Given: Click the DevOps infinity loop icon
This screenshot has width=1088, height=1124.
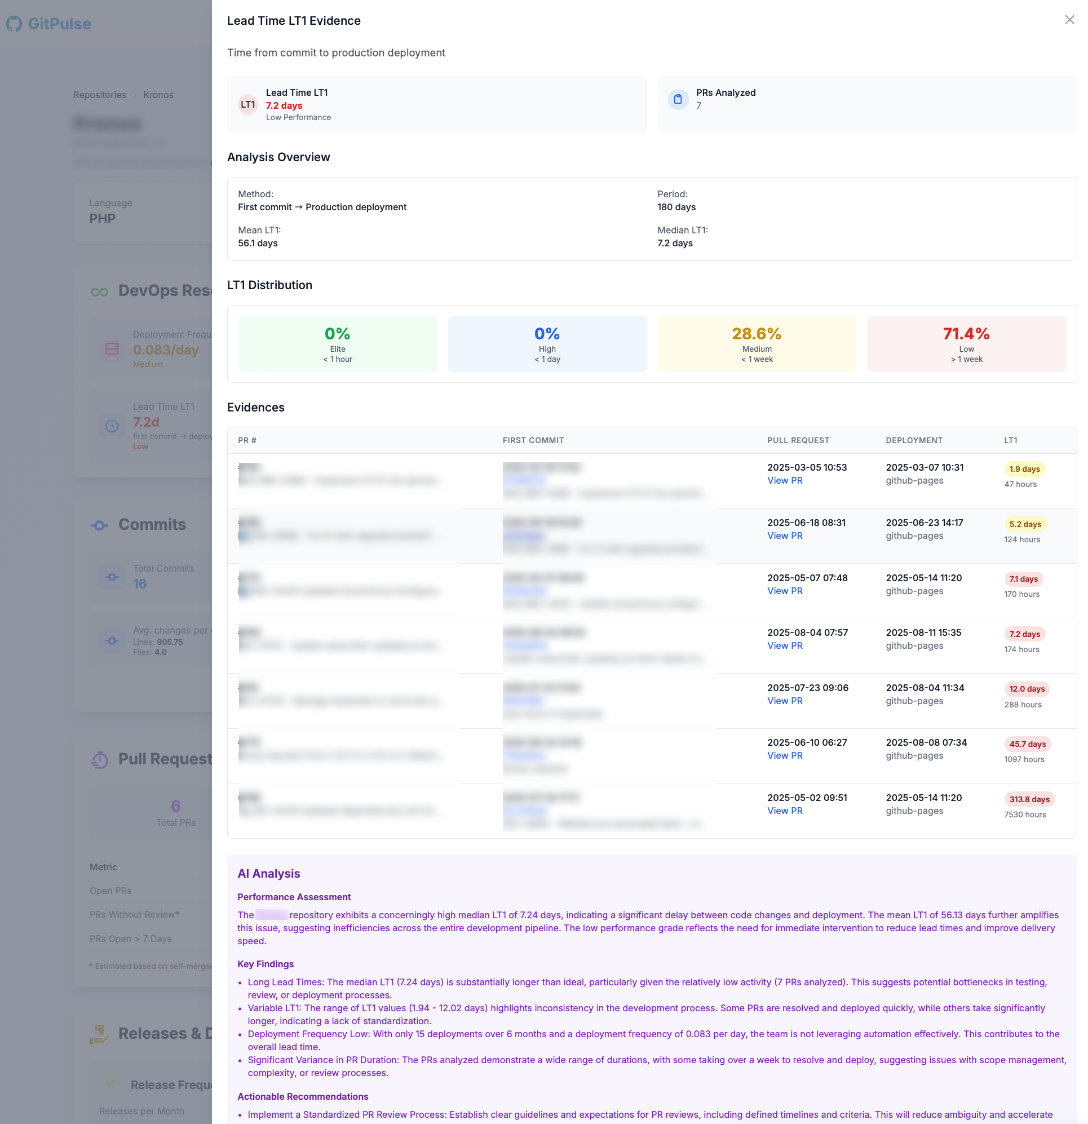Looking at the screenshot, I should 99,292.
